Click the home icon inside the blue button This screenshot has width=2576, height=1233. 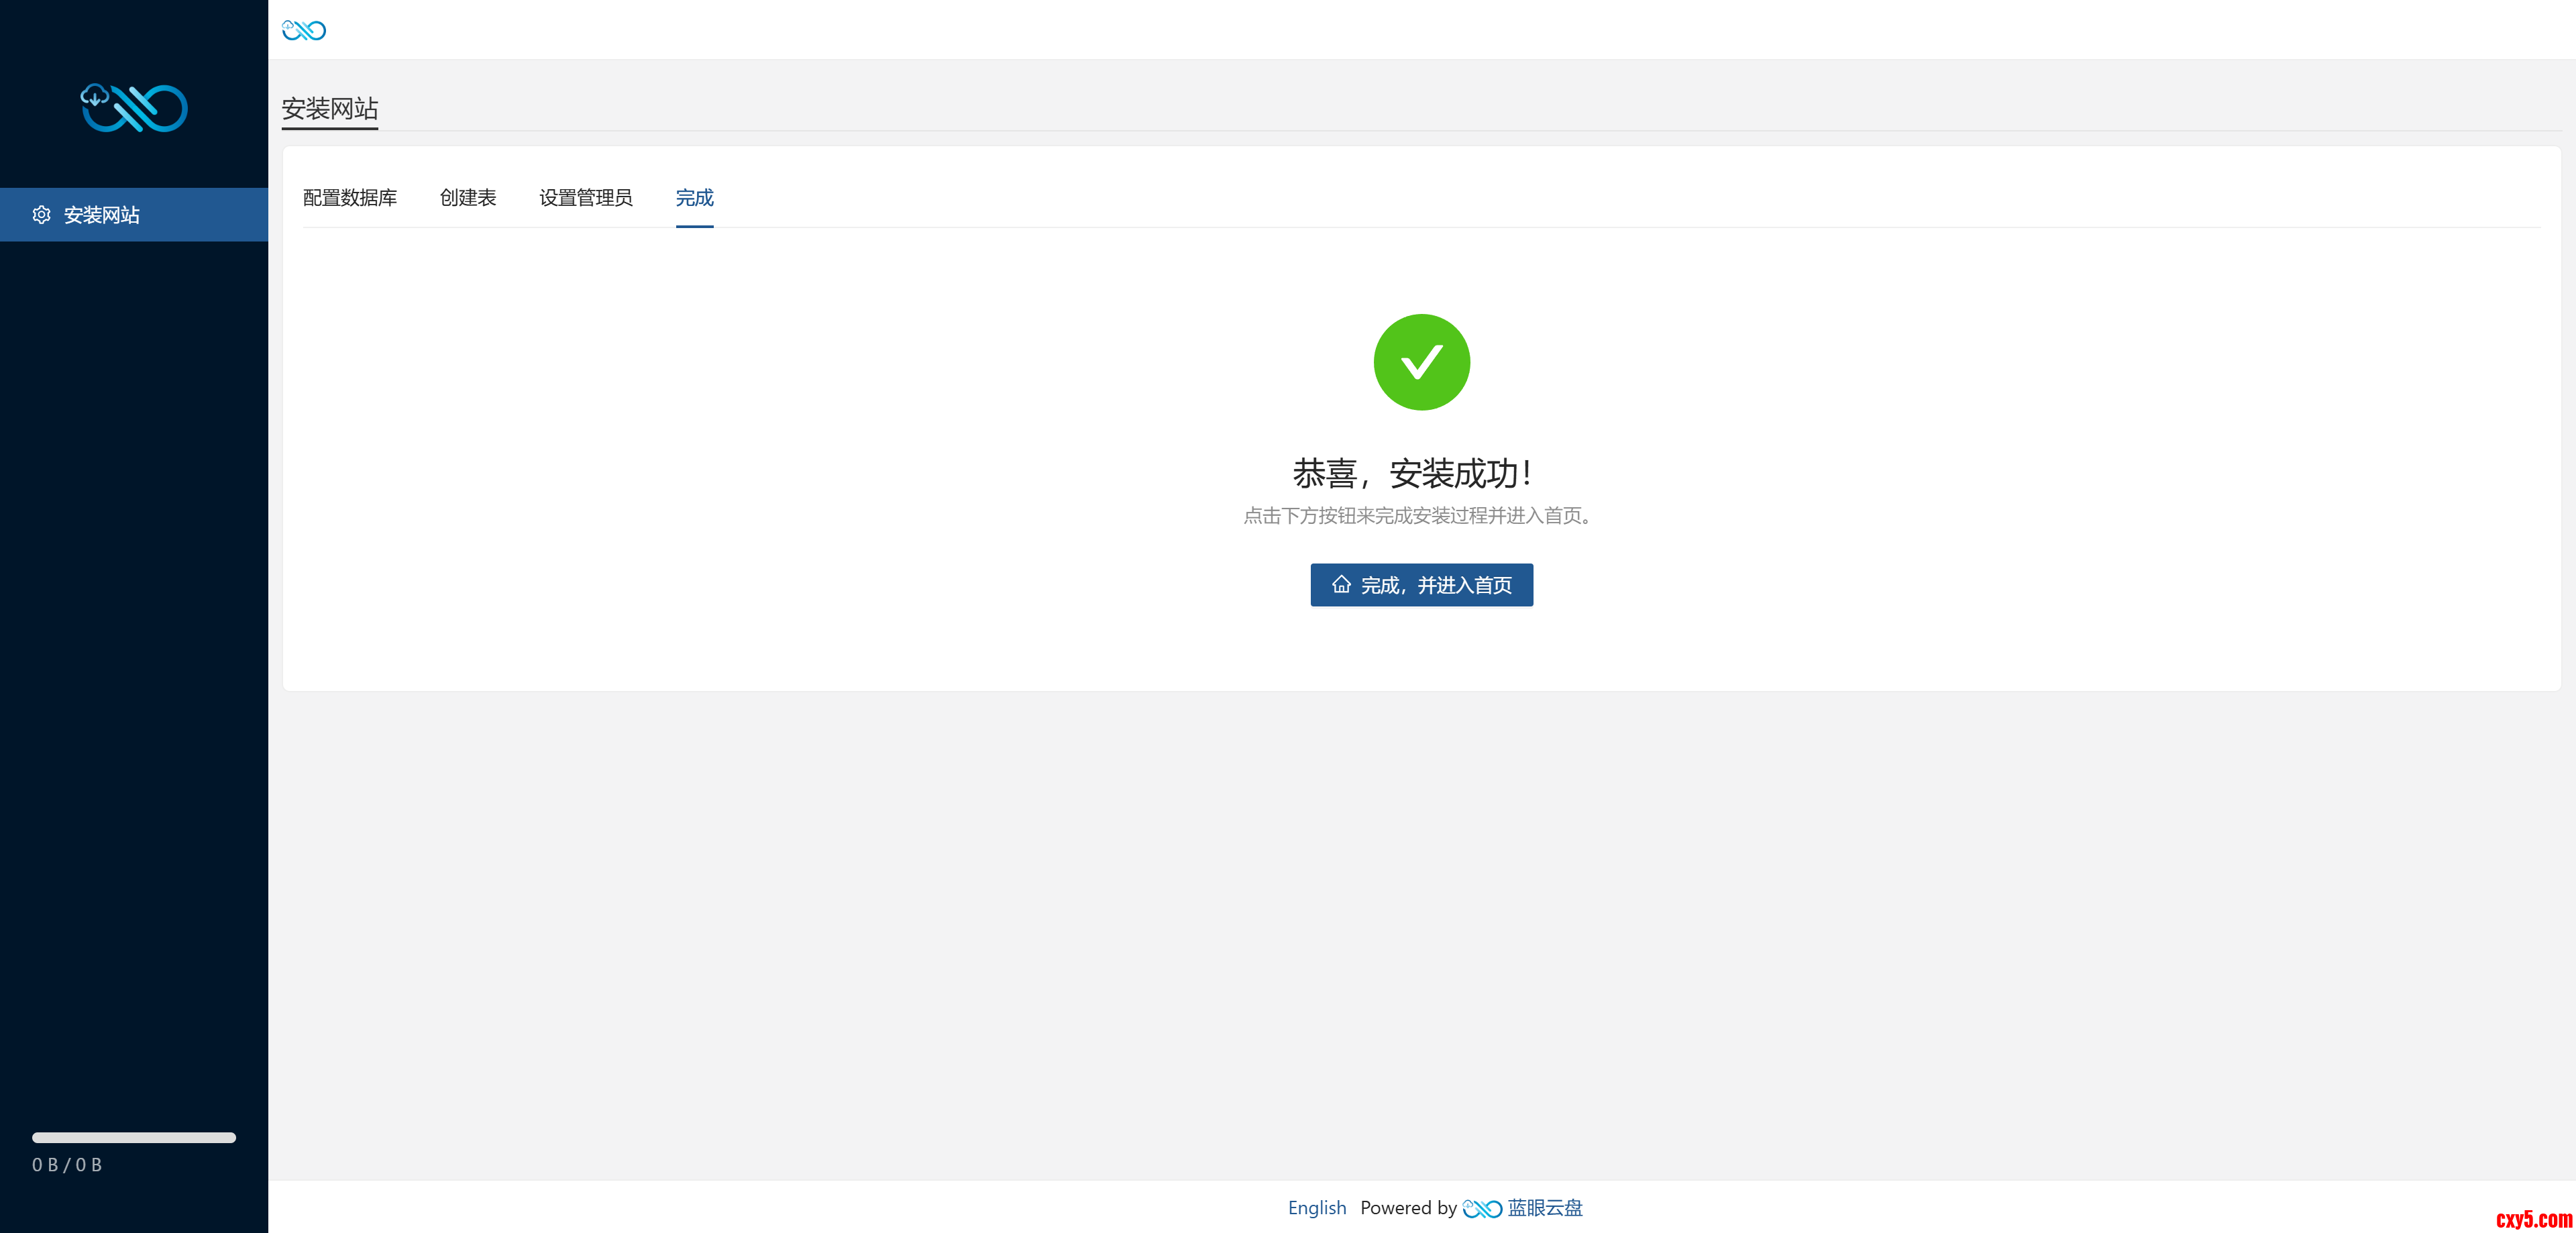1341,585
